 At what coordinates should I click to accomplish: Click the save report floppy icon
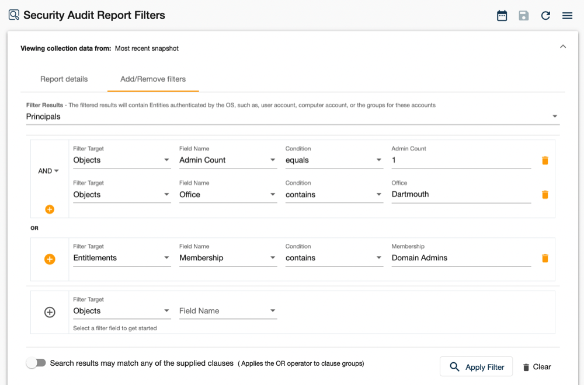(524, 16)
